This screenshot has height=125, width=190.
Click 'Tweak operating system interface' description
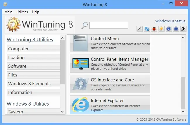(x=118, y=87)
